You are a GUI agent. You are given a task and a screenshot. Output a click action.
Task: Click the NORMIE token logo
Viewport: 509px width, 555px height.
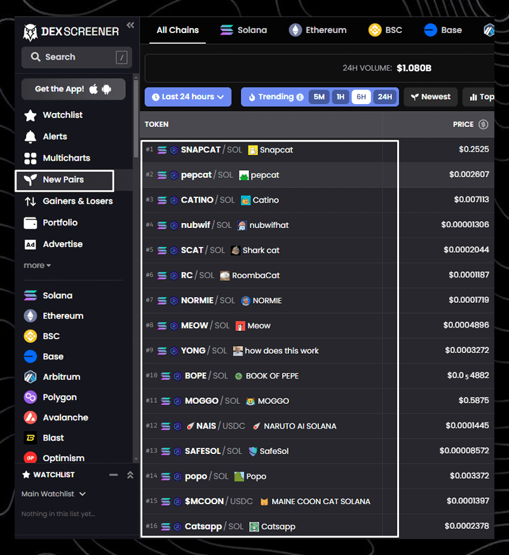pyautogui.click(x=246, y=301)
